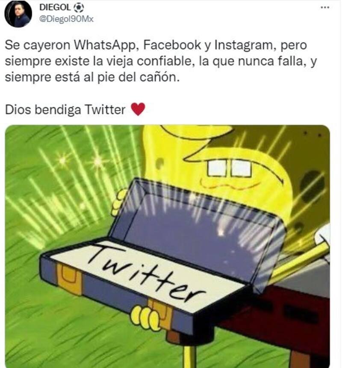Click the red heart emoji after Twitter
The image size is (342, 368).
pos(138,109)
